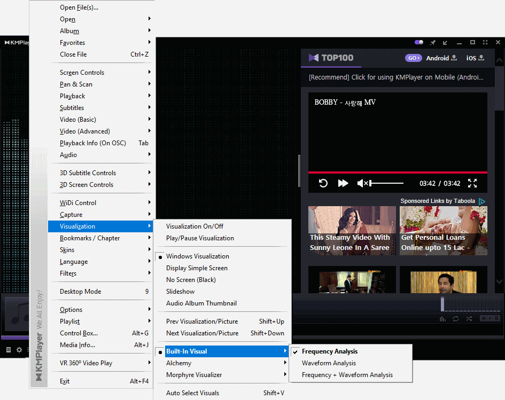Click the KMPlayer volume slider handle
This screenshot has width=505, height=400.
coord(442,304)
